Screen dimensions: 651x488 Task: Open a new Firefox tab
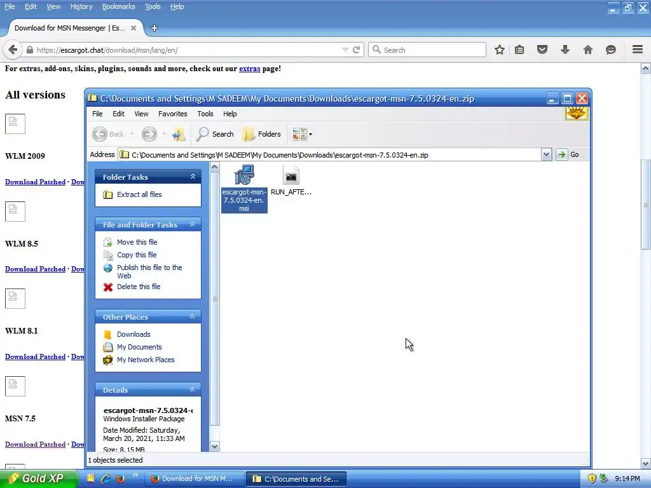pyautogui.click(x=154, y=28)
